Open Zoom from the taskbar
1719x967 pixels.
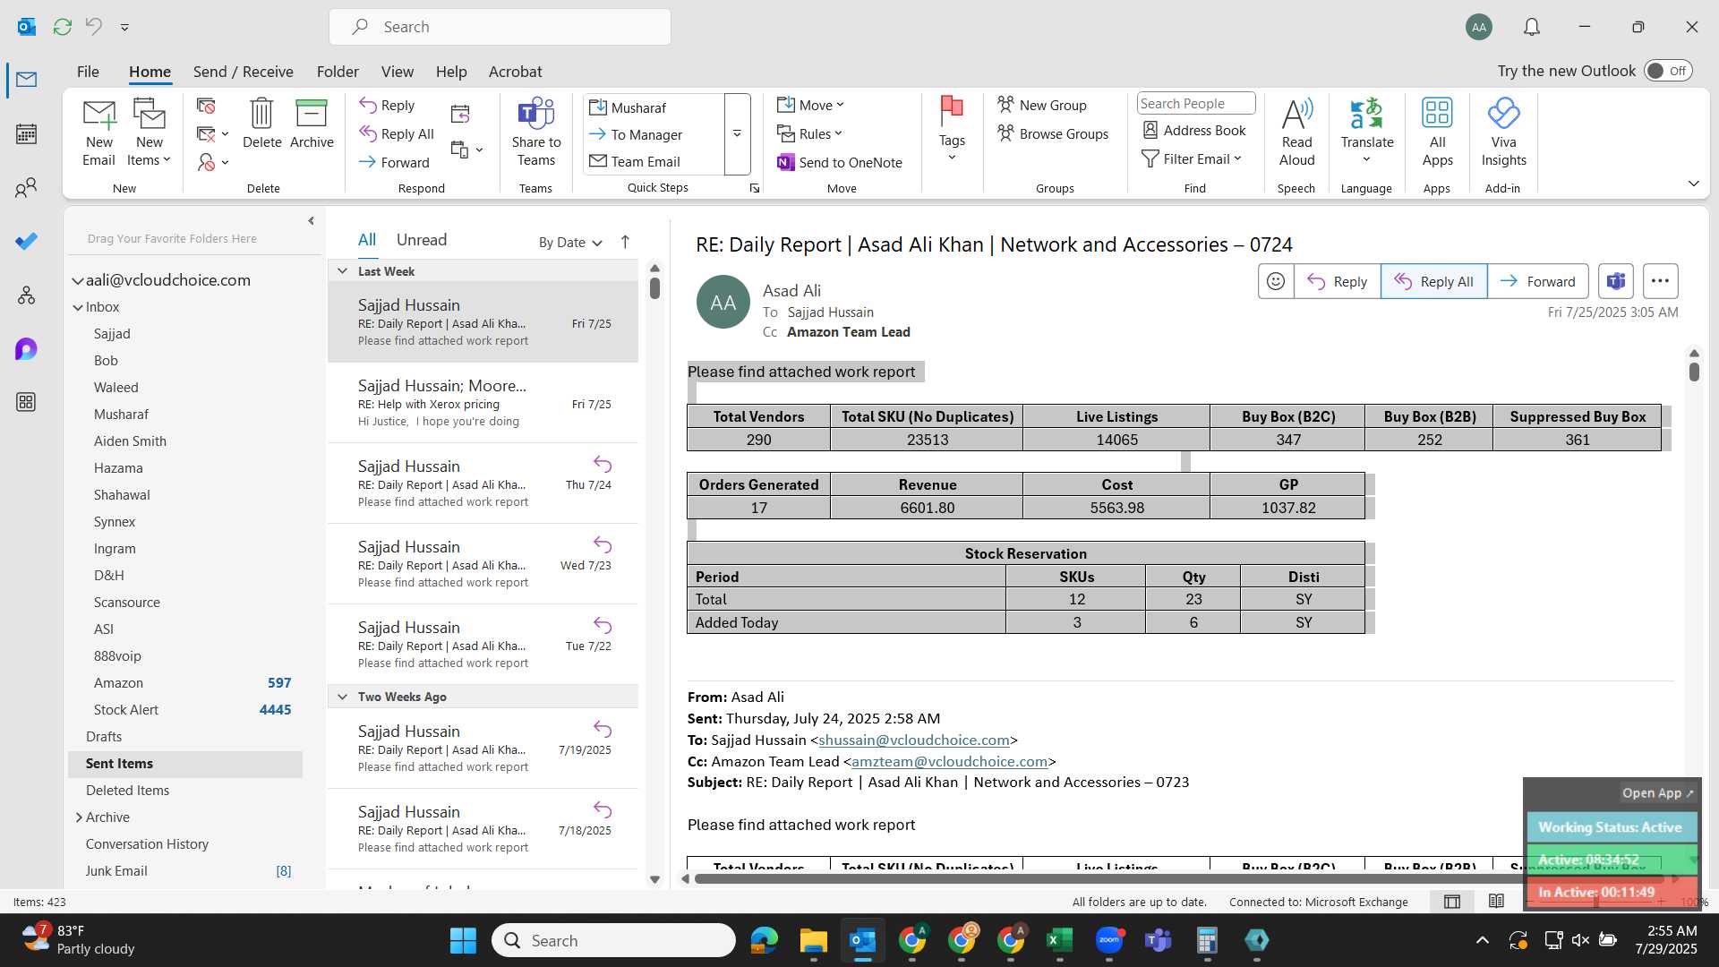pos(1108,940)
